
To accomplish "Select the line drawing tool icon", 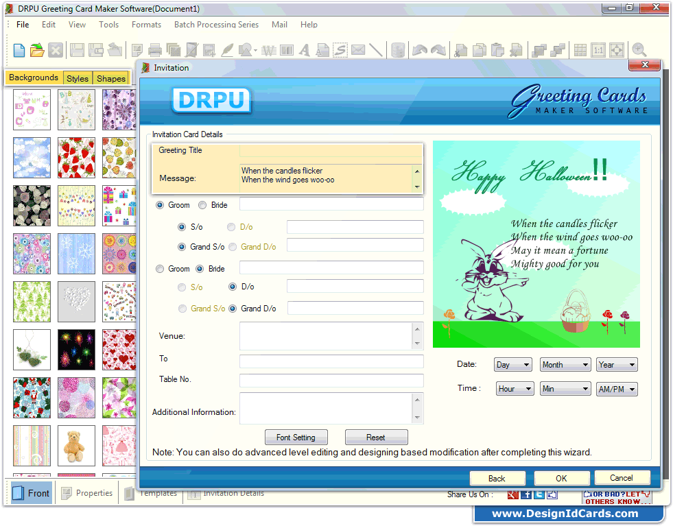I will coord(376,50).
